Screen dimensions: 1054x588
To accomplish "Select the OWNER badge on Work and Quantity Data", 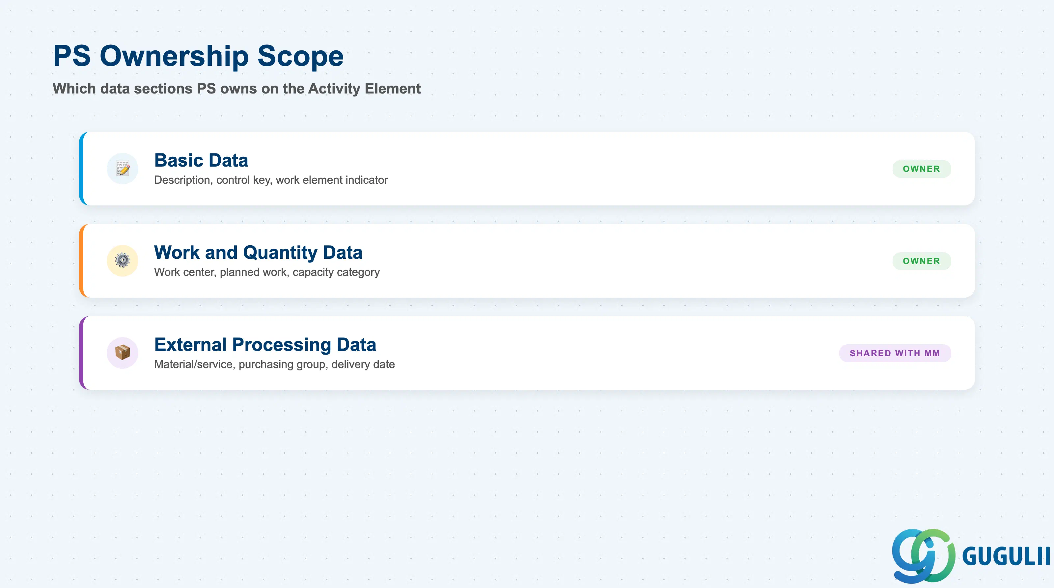I will pyautogui.click(x=922, y=261).
